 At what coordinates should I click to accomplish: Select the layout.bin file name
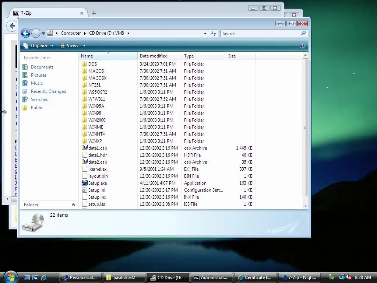(x=98, y=176)
